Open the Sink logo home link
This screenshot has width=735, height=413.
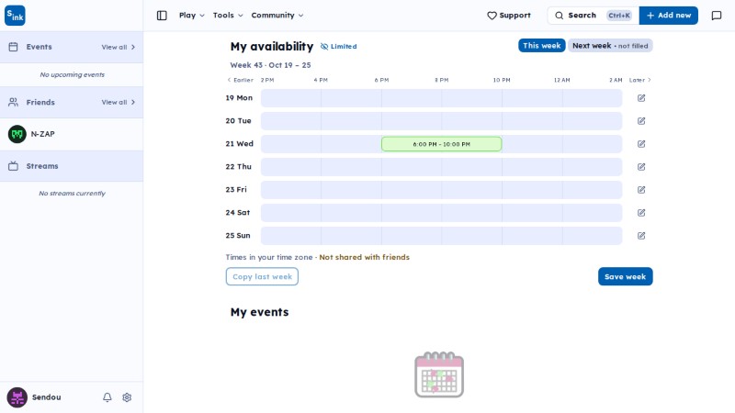[x=15, y=16]
